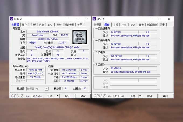Select the 缓存 tab in right CPU-Z window

107,24
